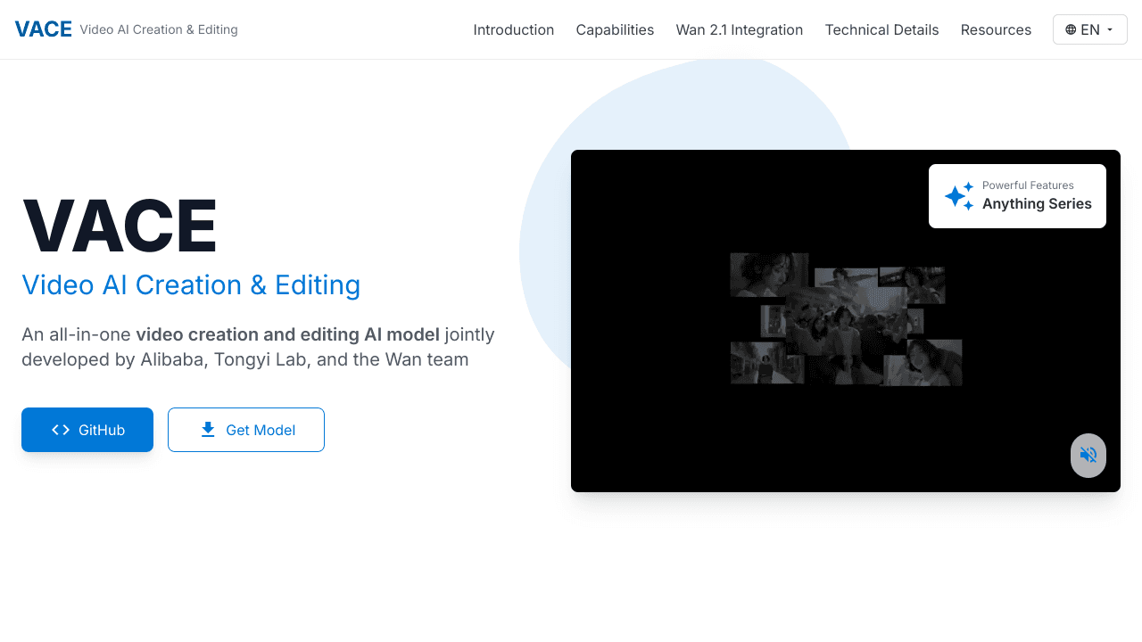Click the blue GitHub button
This screenshot has width=1142, height=642.
coord(87,430)
